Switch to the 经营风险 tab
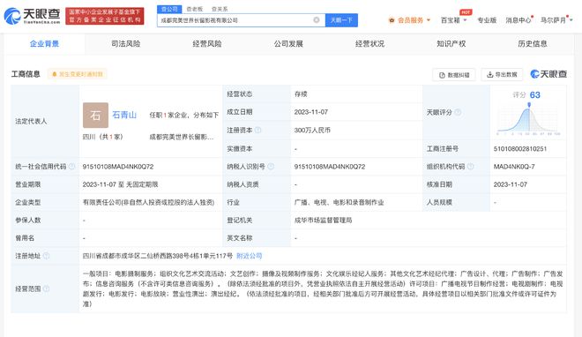This screenshot has height=337, width=582. pyautogui.click(x=207, y=44)
